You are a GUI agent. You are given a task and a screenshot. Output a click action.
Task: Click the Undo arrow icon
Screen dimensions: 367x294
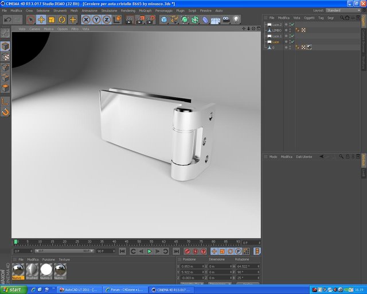coord(7,20)
